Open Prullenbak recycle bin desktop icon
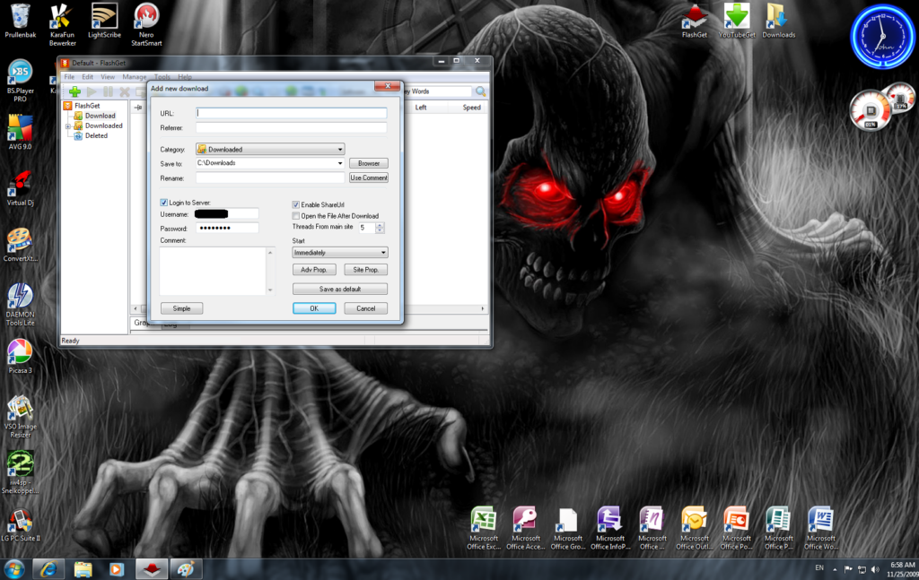Viewport: 919px width, 580px height. click(x=21, y=22)
